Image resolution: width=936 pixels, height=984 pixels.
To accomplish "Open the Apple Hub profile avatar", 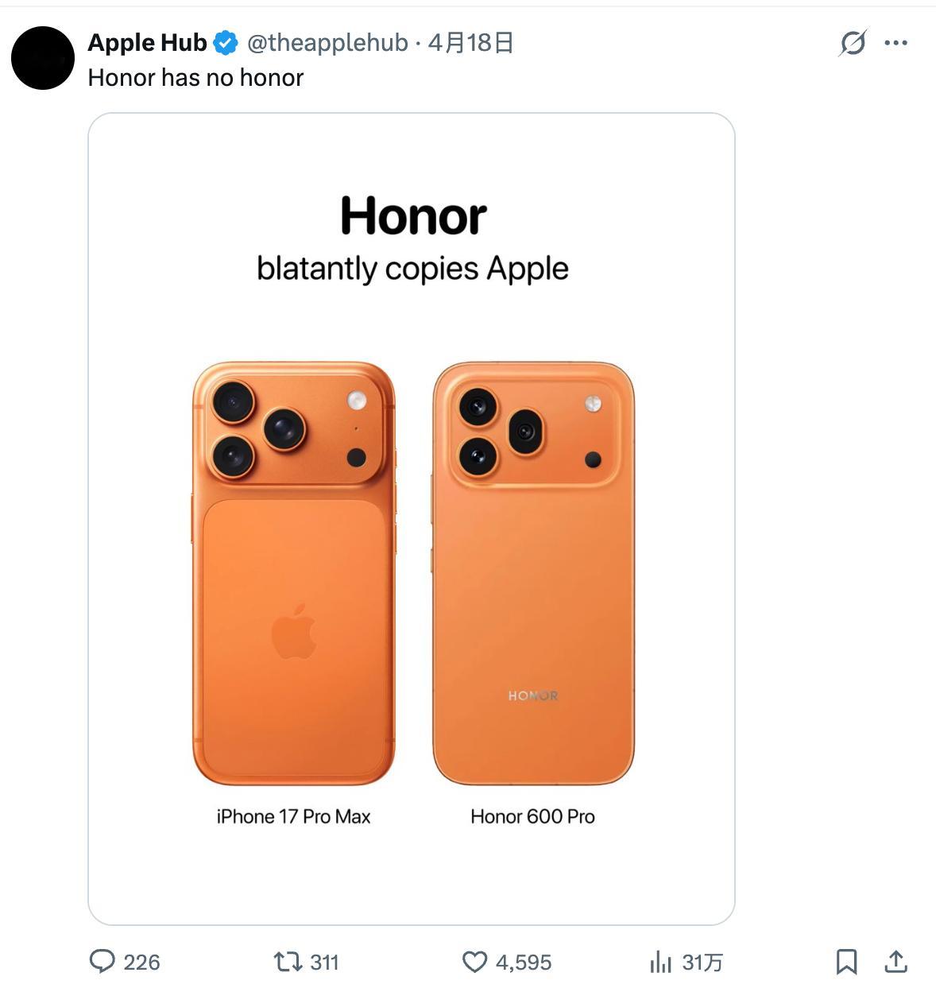I will 43,58.
